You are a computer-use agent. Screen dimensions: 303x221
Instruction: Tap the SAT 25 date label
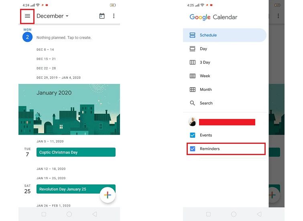tap(27, 189)
